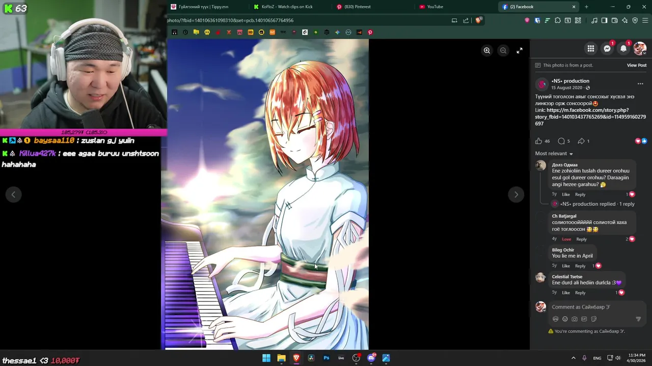This screenshot has width=652, height=366.
Task: Insert a sticker in comment
Action: coord(594,319)
